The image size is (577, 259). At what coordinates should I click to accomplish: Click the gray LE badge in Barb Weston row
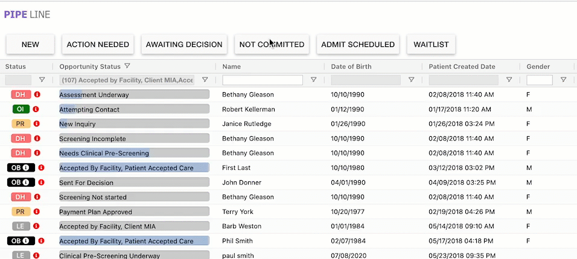[21, 226]
